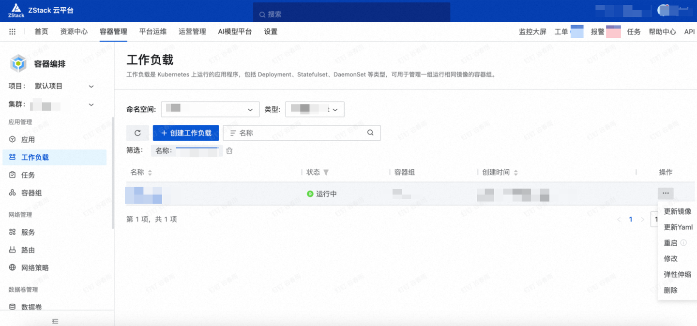
Task: Click the 名称 filter tag
Action: point(187,150)
